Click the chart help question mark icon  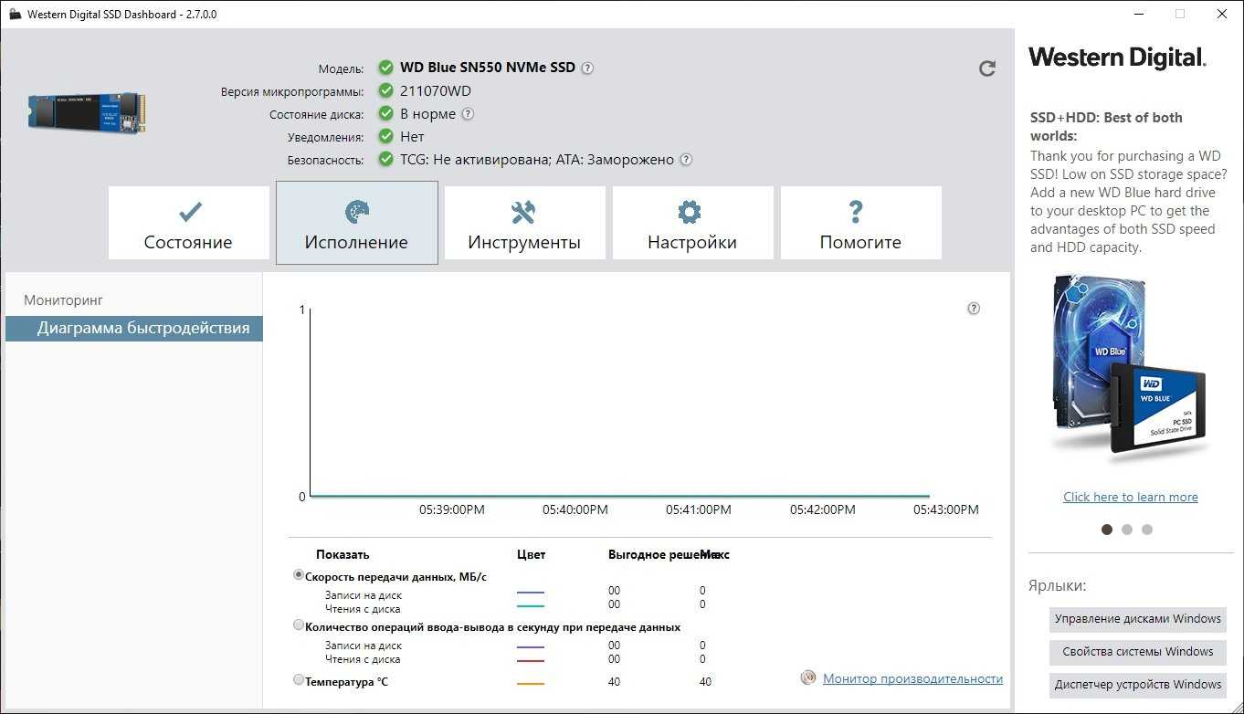(x=973, y=309)
